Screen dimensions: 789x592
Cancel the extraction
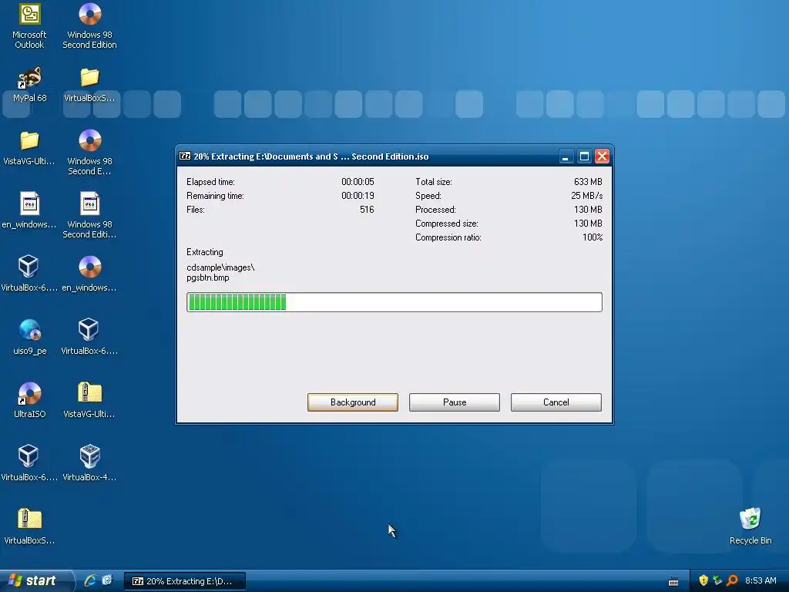(x=556, y=402)
